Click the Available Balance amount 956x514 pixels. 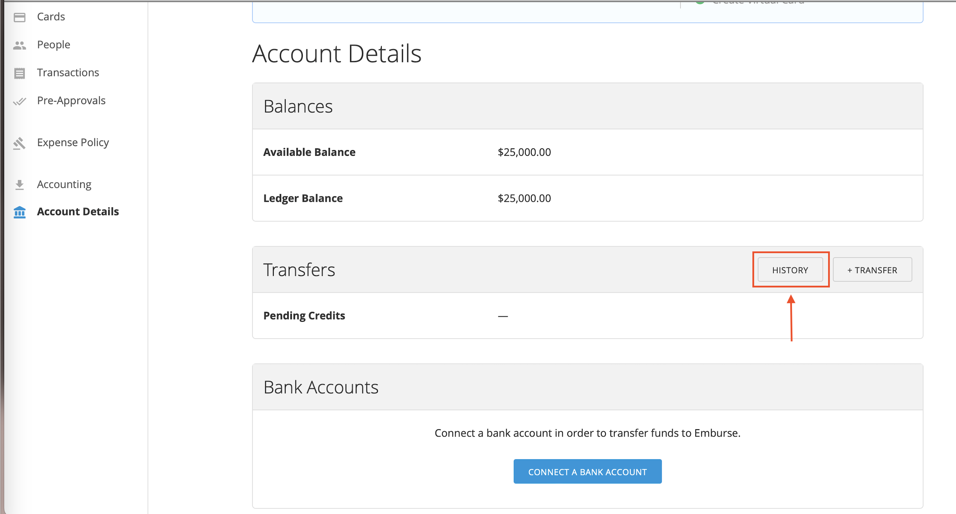(x=524, y=152)
